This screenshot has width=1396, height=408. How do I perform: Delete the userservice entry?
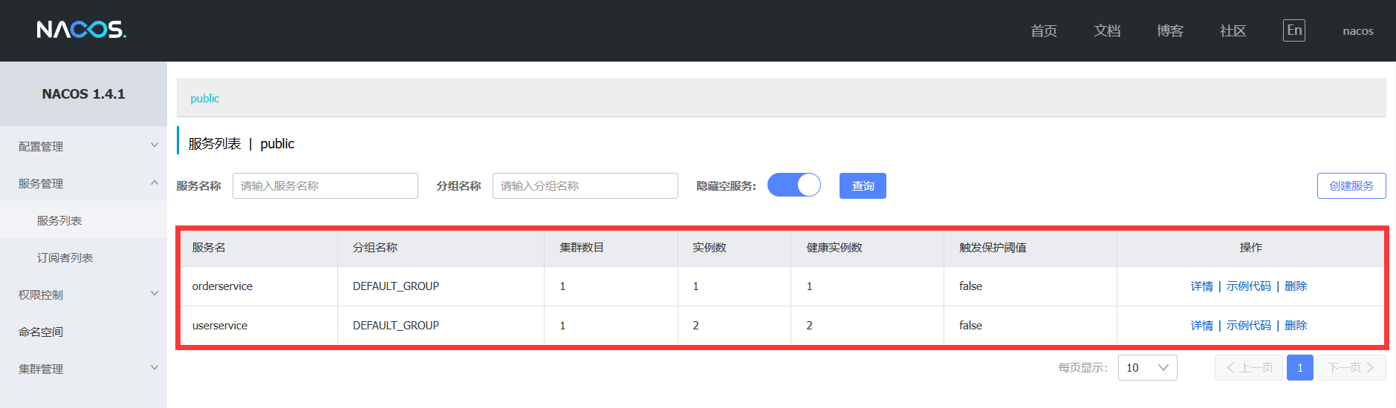coord(1296,326)
